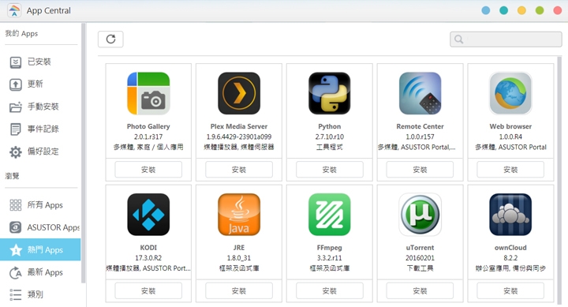568x307 pixels.
Task: Click the 偏好設定 gear icon
Action: click(x=16, y=152)
